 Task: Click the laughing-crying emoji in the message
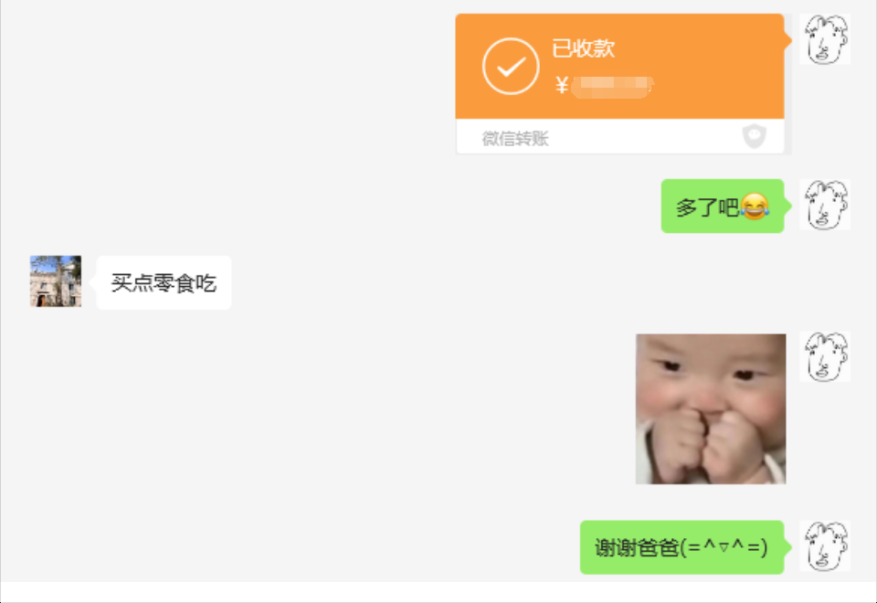tap(755, 206)
